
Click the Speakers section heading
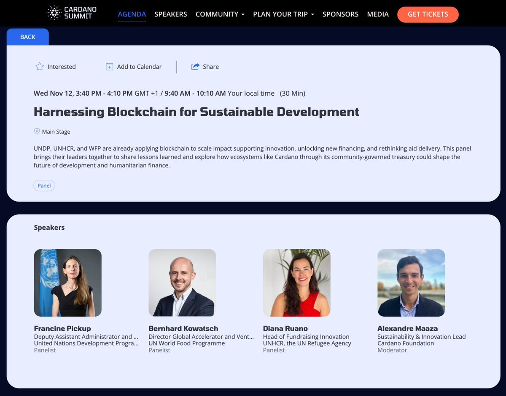coord(49,227)
